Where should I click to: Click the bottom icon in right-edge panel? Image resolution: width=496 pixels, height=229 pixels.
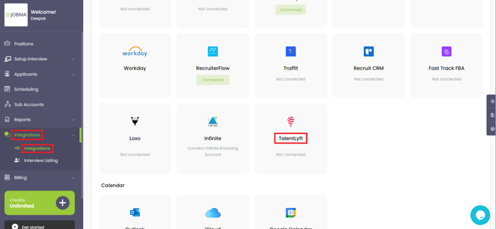tap(492, 129)
